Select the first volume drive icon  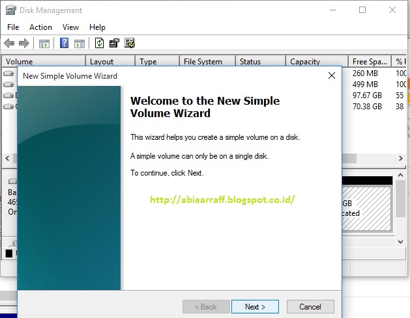[x=8, y=73]
